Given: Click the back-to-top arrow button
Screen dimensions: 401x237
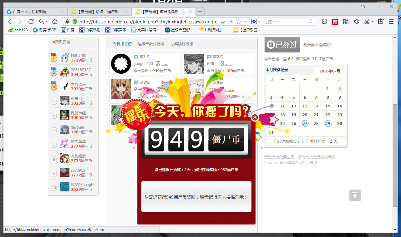Looking at the screenshot, I should pyautogui.click(x=355, y=195).
